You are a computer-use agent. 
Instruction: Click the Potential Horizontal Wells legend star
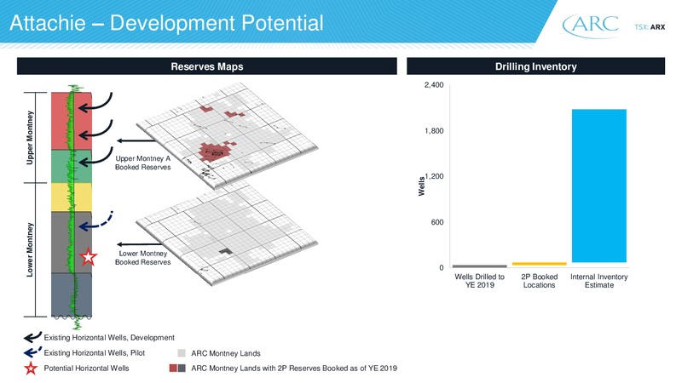(31, 369)
